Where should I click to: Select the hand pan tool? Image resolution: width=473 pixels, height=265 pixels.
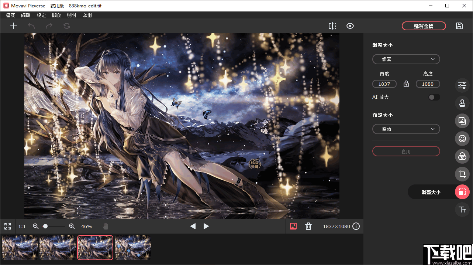(106, 226)
